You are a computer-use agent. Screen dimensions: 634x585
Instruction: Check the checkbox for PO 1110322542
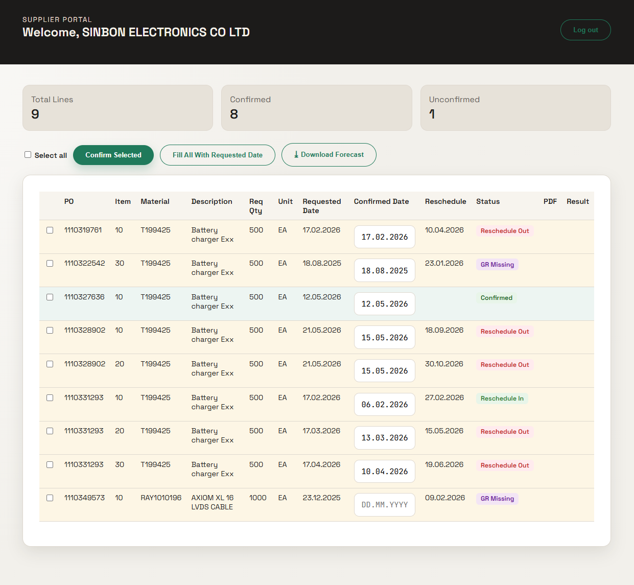click(x=50, y=263)
